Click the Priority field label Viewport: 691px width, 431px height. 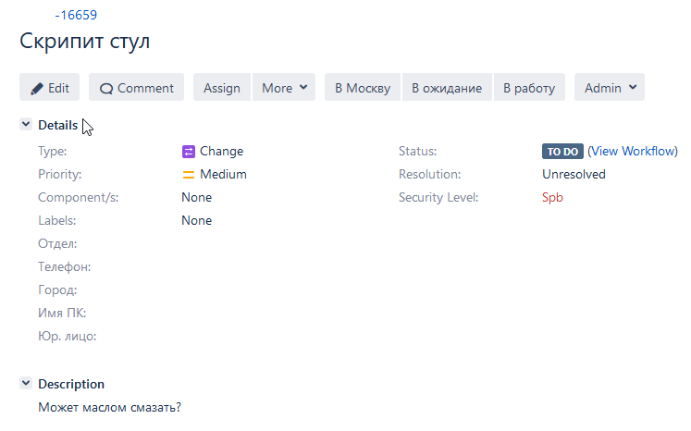coord(60,174)
